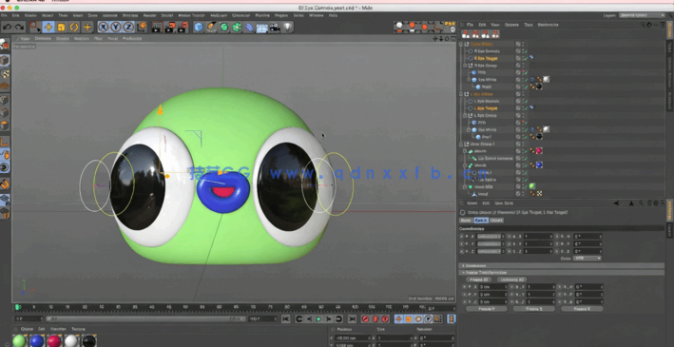Select the green material swatch
The height and width of the screenshot is (347, 674).
click(19, 341)
